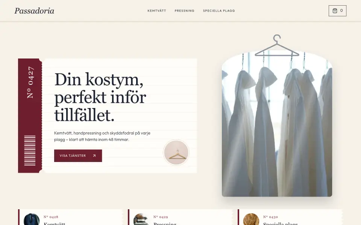The width and height of the screenshot is (361, 225).
Task: Click the Nº 0428 card label
Action: [51, 217]
